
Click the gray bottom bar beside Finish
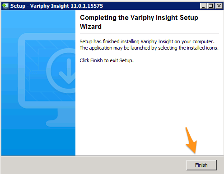[93, 165]
